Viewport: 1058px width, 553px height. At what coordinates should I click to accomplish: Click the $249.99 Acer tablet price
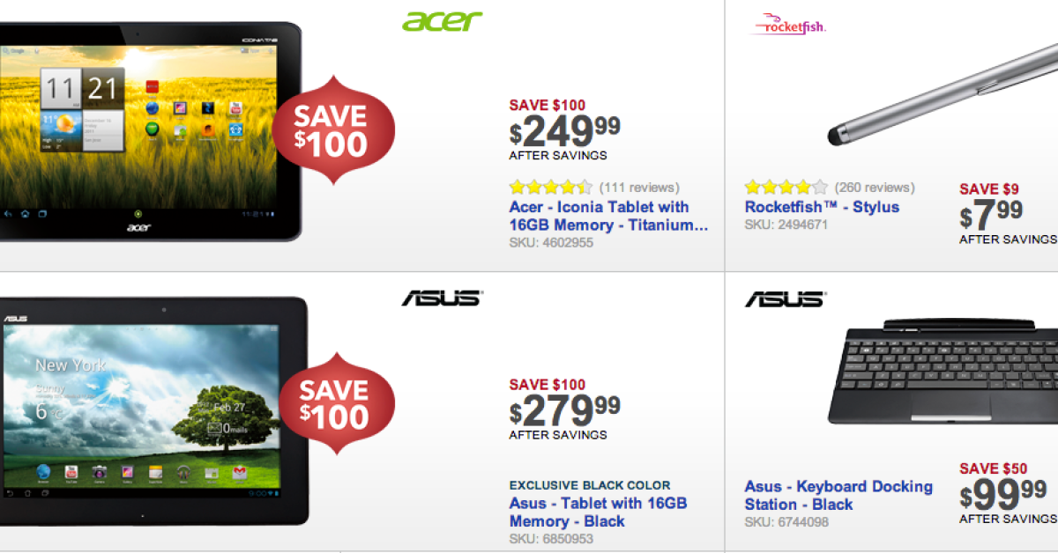click(x=564, y=133)
